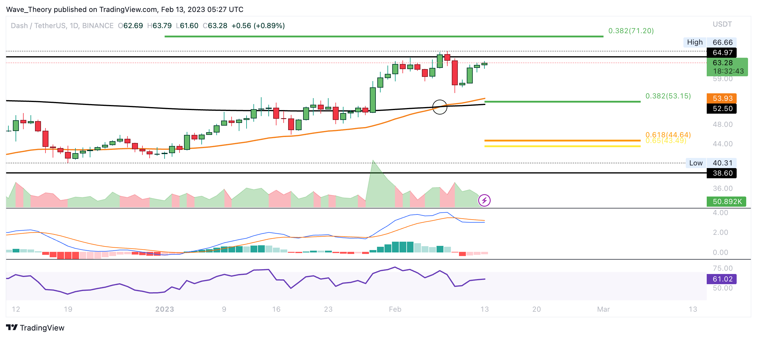The image size is (757, 338).
Task: Click the TradingView logo at bottom left
Action: click(35, 328)
